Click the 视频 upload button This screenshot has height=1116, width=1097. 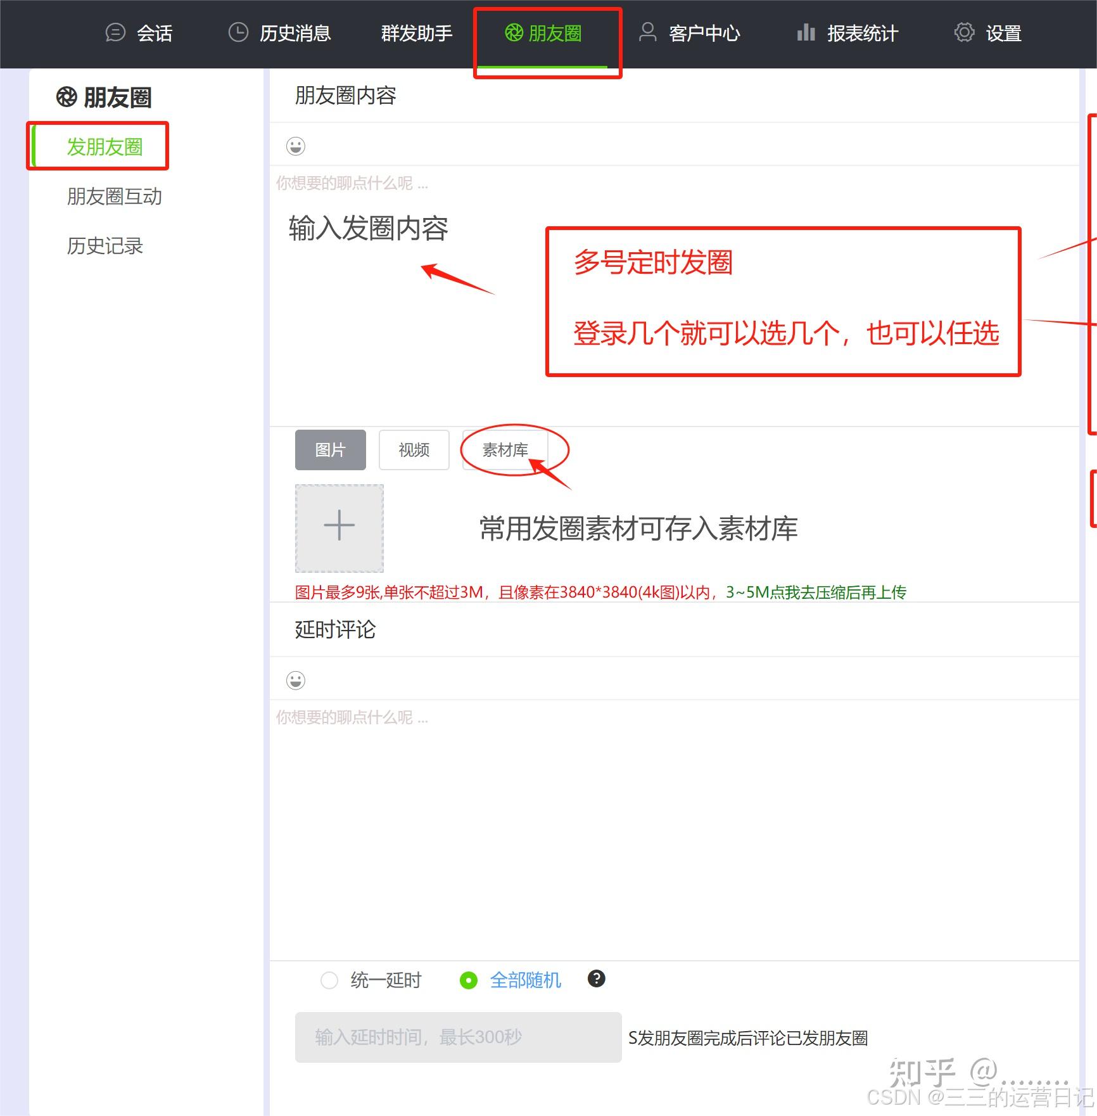click(x=413, y=450)
